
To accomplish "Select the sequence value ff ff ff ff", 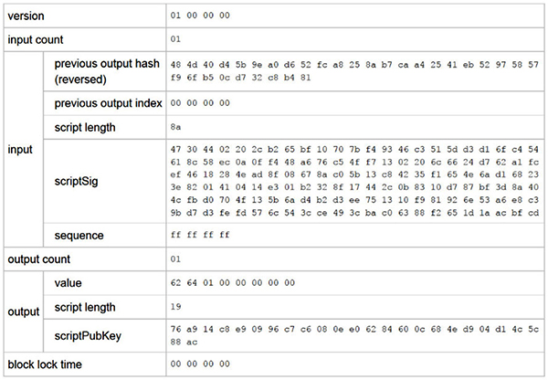I will tap(200, 237).
